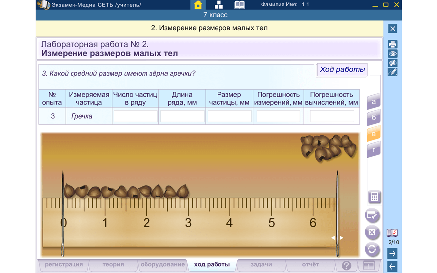
Task: Click the «№ опыта» column header
Action: tap(52, 99)
